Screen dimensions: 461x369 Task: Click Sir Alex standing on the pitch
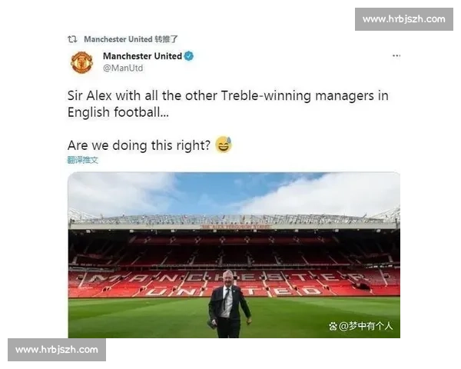tap(229, 304)
